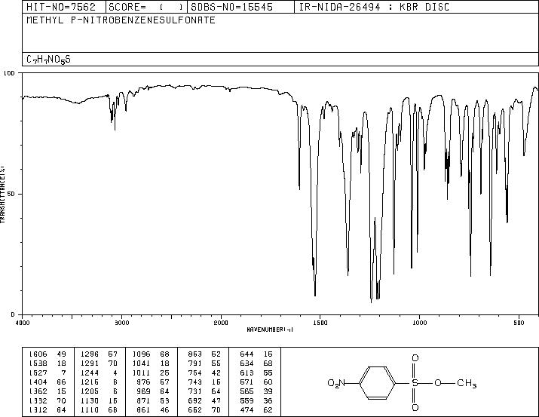Click the oxygen atom below the sulfur
This screenshot has height=417, width=539.
(x=415, y=408)
